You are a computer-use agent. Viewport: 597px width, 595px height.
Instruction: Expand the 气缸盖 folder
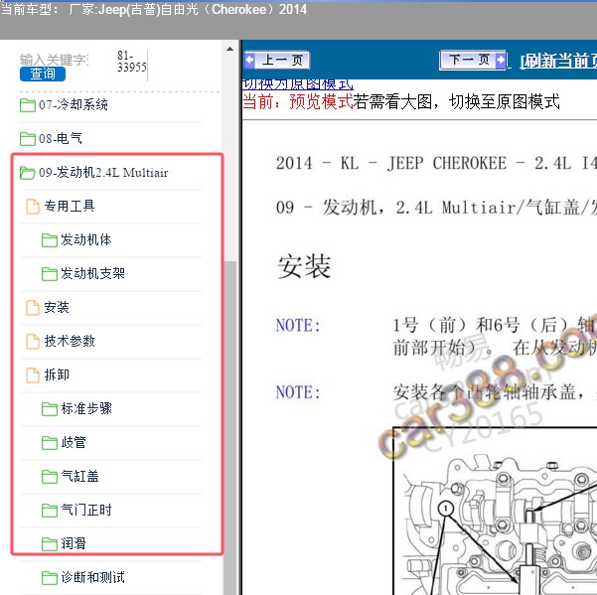tap(79, 476)
